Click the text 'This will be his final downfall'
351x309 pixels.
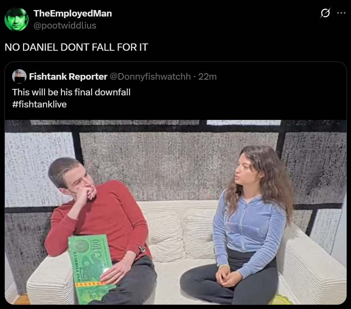pyautogui.click(x=71, y=92)
